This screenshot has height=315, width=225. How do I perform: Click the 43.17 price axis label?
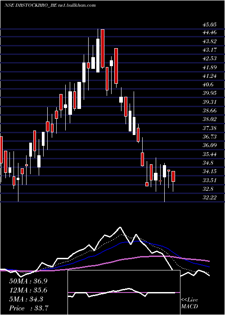point(209,49)
